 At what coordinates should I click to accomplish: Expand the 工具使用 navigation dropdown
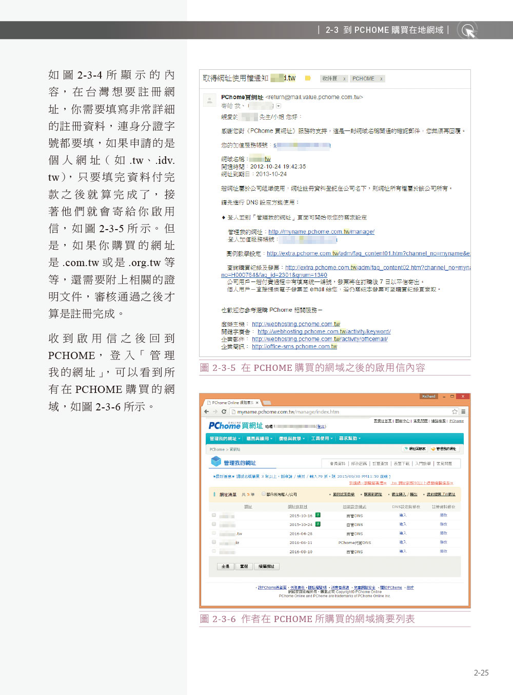(322, 439)
